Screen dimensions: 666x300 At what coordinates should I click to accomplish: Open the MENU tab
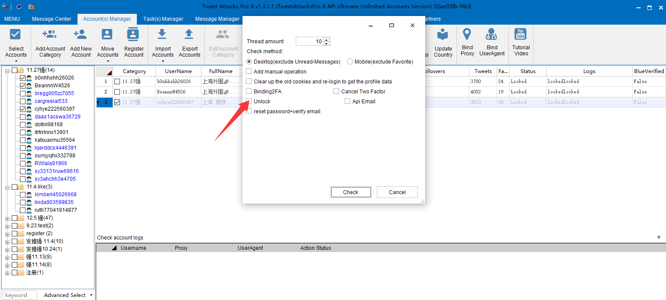pos(12,19)
